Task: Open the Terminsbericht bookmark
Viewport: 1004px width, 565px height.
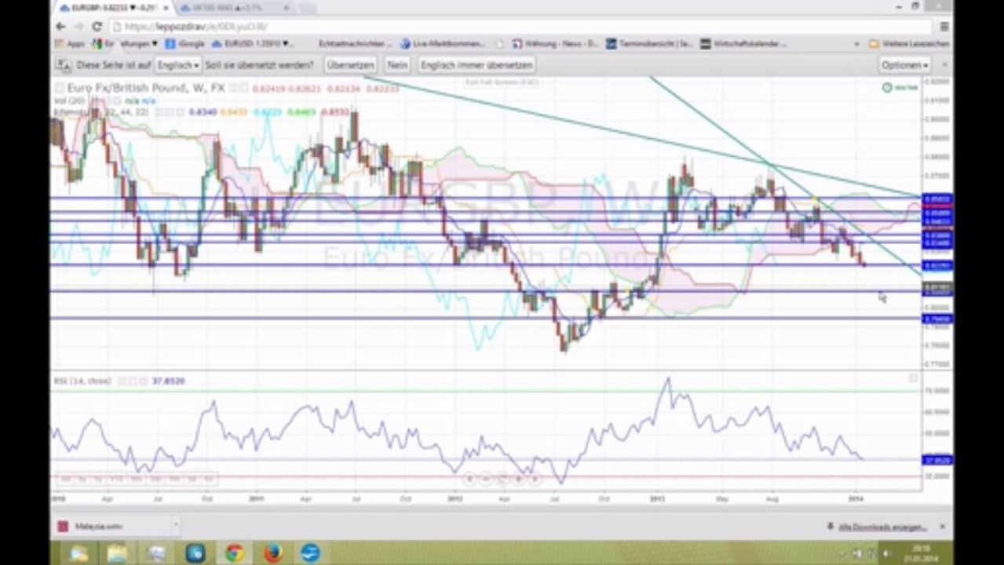Action: [650, 44]
